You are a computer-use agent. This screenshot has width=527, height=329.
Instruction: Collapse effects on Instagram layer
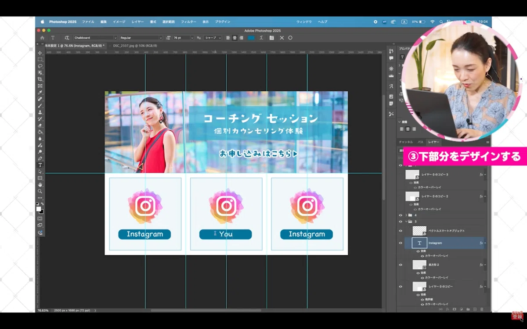click(x=485, y=243)
